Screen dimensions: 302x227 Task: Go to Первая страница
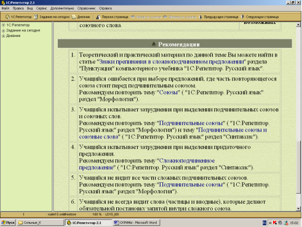pos(112,17)
